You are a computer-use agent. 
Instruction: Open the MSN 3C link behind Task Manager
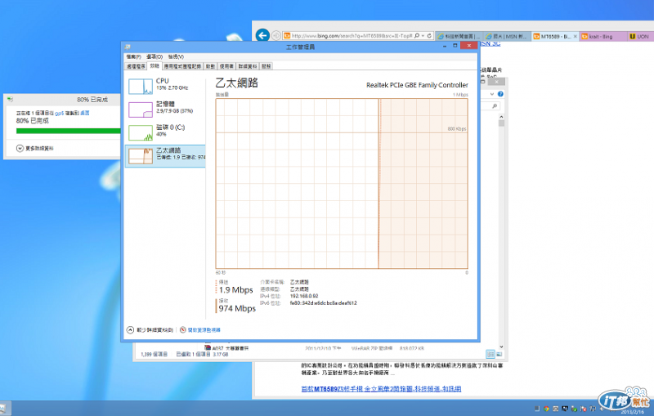(x=490, y=43)
